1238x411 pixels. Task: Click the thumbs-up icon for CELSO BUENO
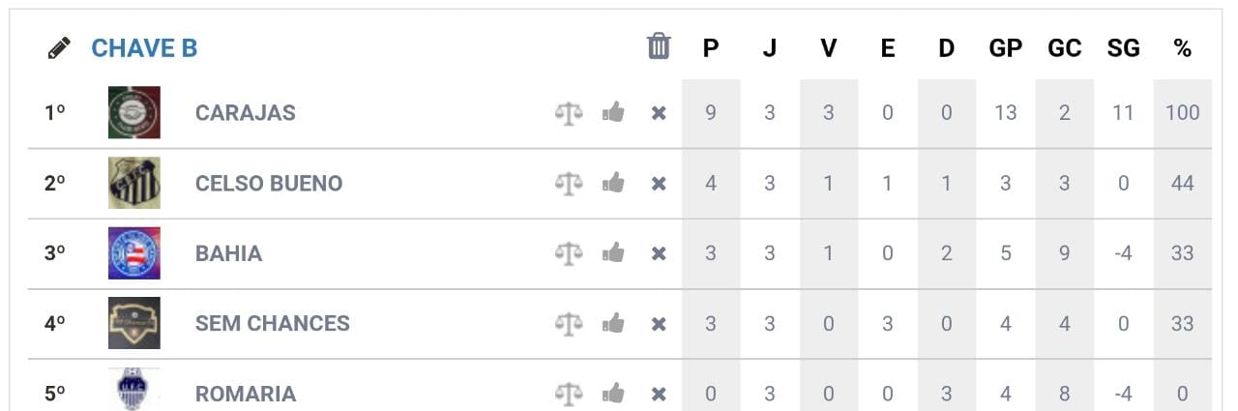coord(613,183)
